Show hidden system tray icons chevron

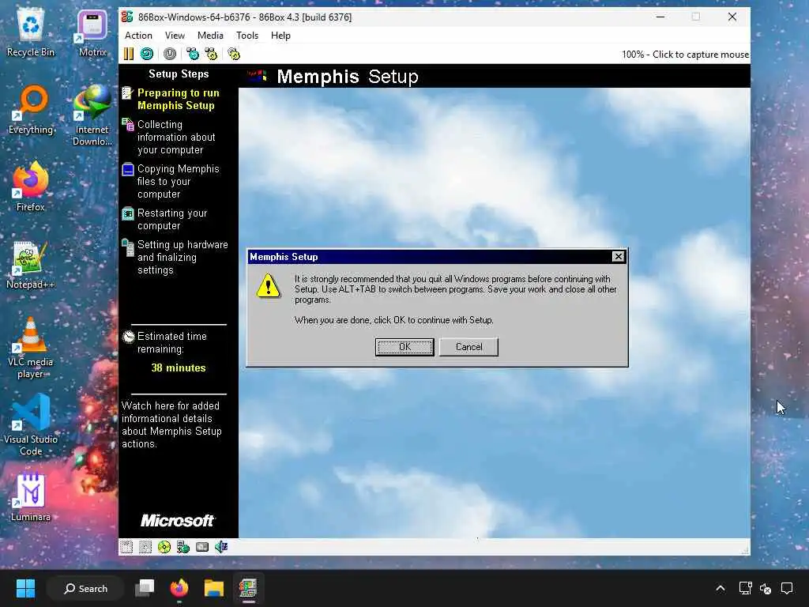[721, 588]
